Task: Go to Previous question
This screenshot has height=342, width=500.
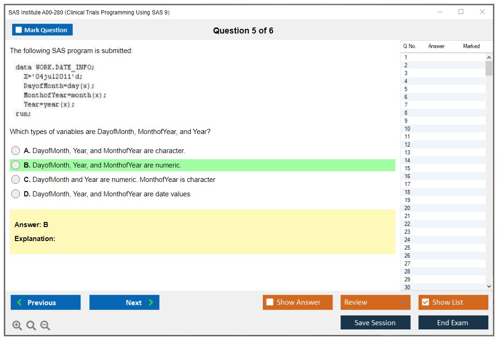Action: click(46, 302)
